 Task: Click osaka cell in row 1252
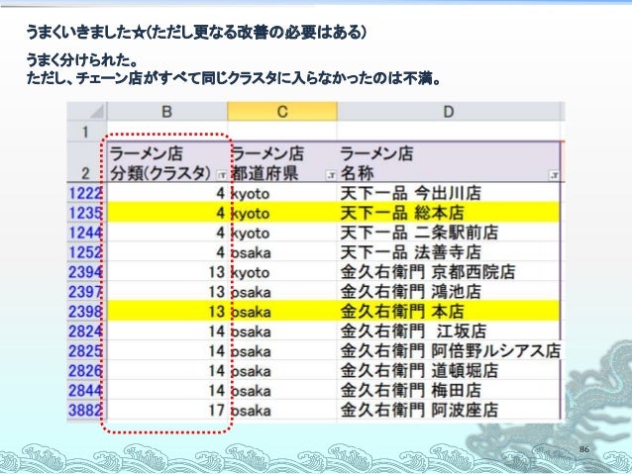click(282, 252)
